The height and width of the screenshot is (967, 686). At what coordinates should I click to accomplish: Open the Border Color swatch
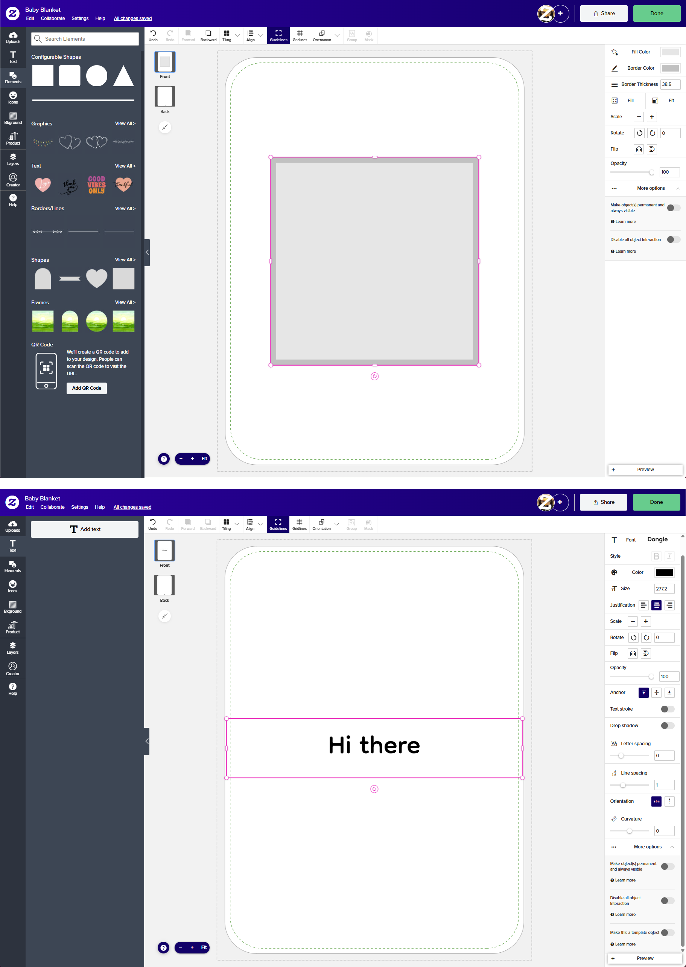[670, 68]
